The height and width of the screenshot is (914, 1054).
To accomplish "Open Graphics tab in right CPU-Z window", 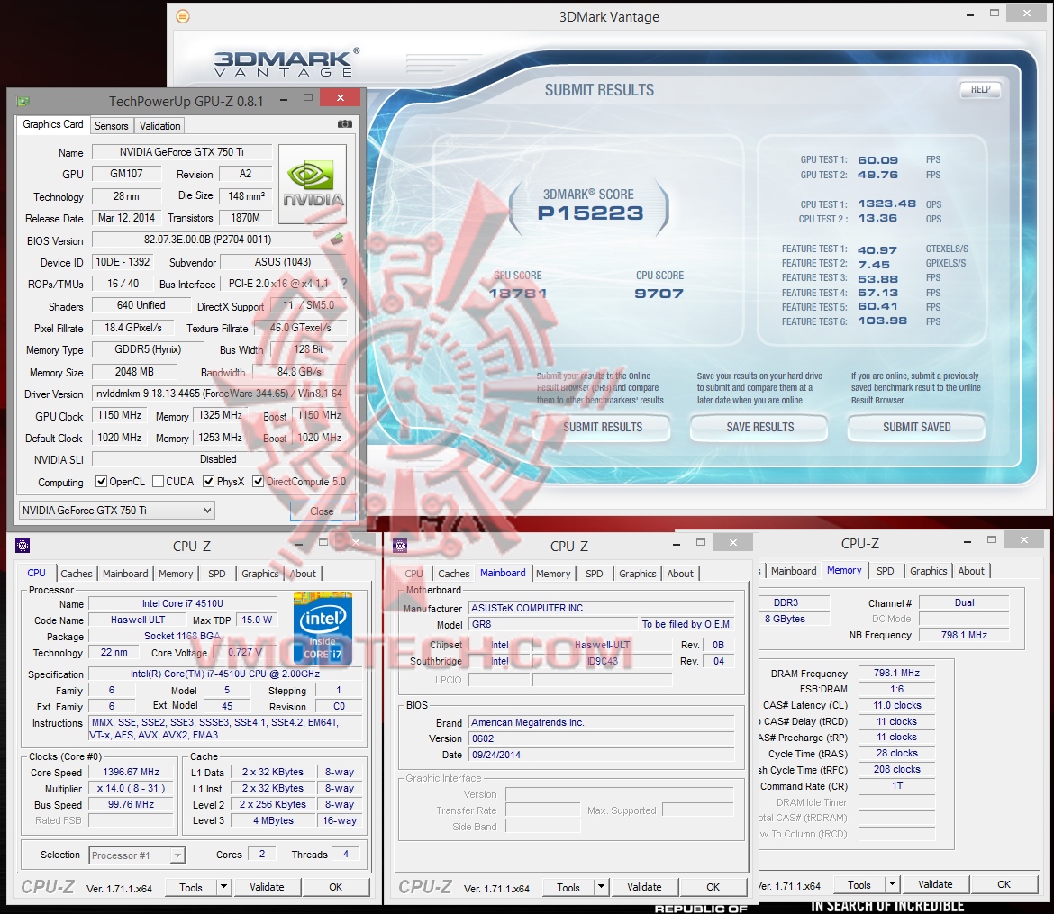I will [928, 571].
